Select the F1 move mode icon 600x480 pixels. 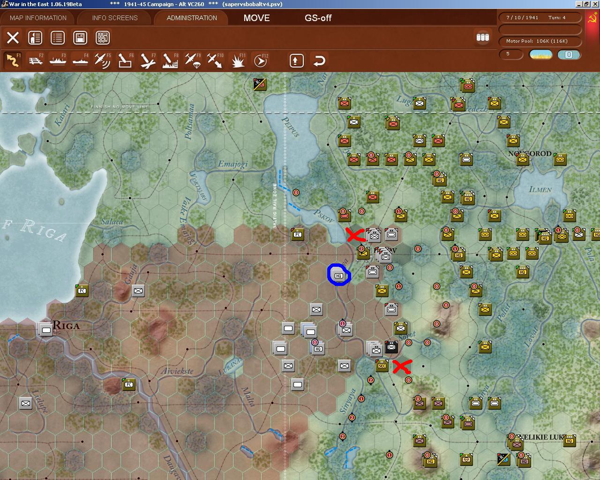(13, 60)
